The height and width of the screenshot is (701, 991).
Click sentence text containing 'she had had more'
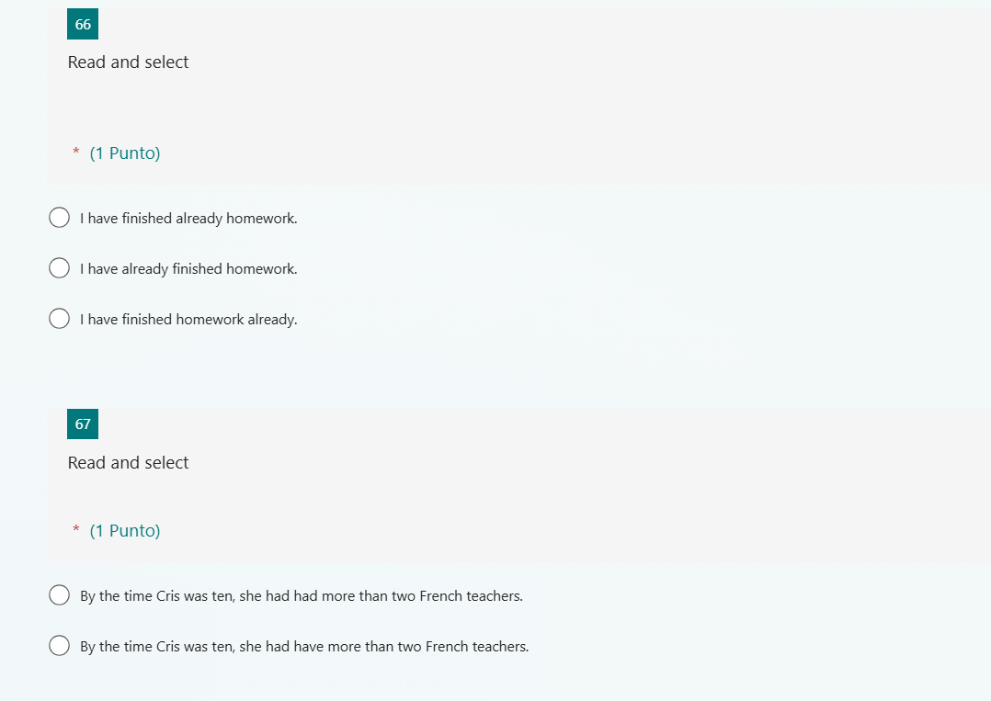tap(302, 596)
